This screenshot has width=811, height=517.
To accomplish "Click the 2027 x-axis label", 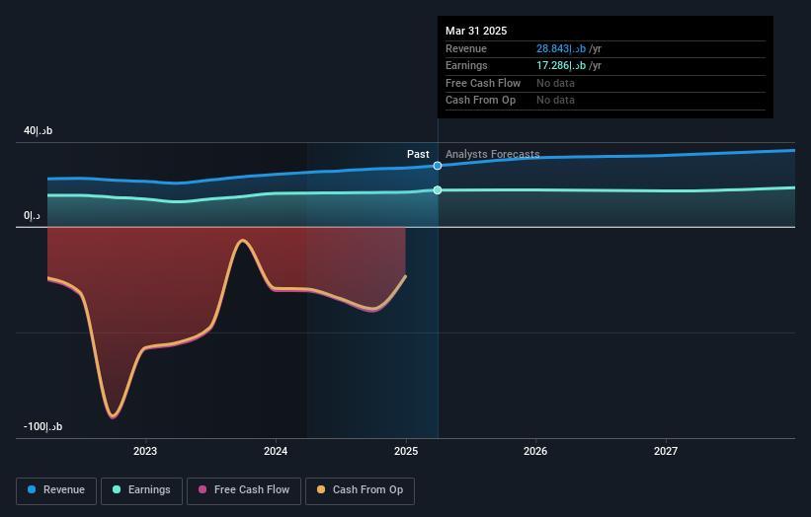I will click(666, 451).
